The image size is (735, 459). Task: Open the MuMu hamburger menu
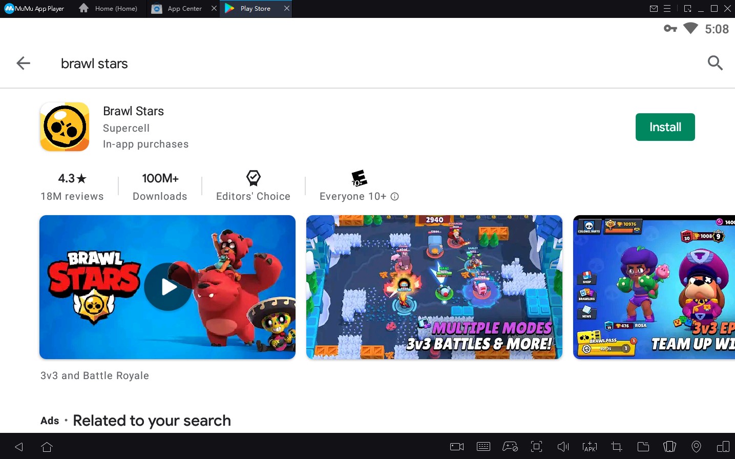667,9
